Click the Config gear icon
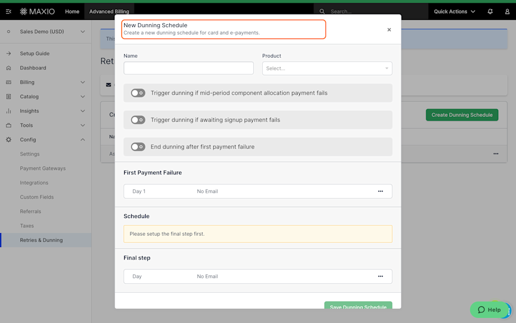The image size is (516, 323). pos(9,140)
